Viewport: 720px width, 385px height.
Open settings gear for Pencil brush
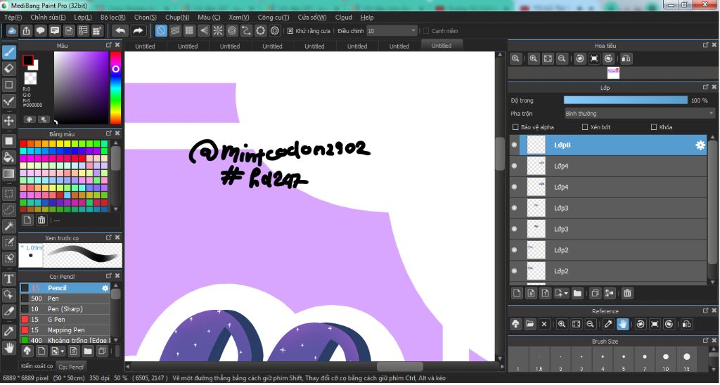point(105,288)
